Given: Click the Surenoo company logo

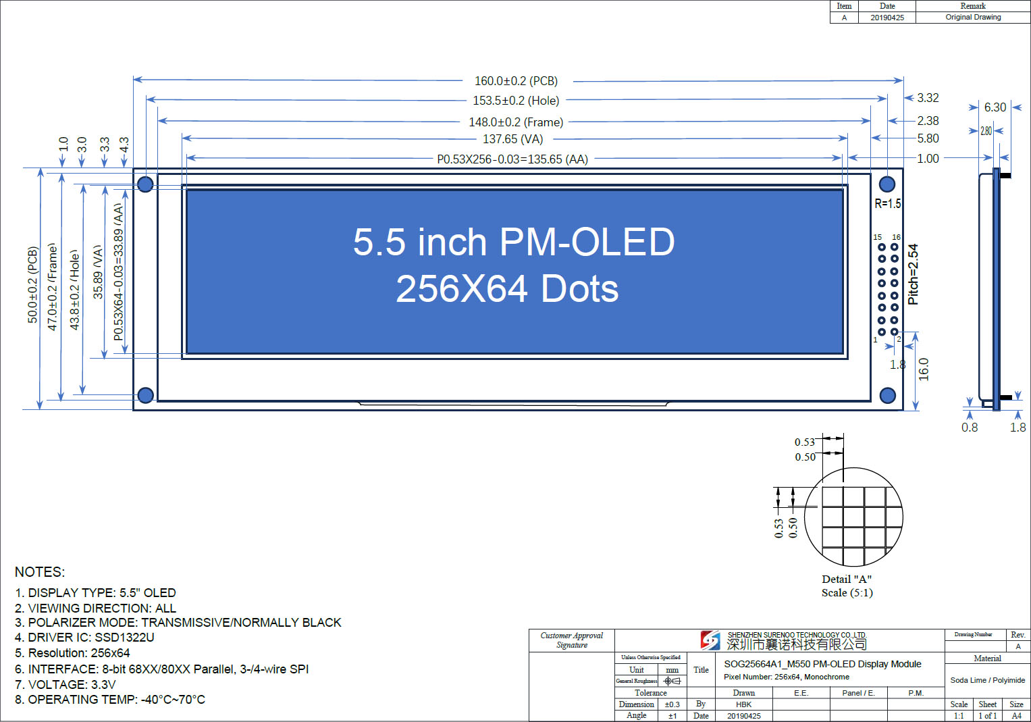Looking at the screenshot, I should click(710, 640).
